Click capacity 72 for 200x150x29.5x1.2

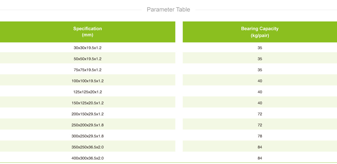tap(260, 114)
